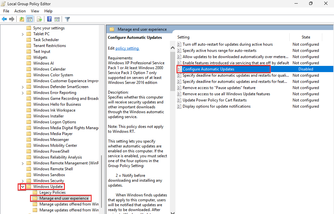Image resolution: width=334 pixels, height=214 pixels.
Task: Toggle Show/Hide Action Pane toolbar icon
Action: (x=57, y=19)
